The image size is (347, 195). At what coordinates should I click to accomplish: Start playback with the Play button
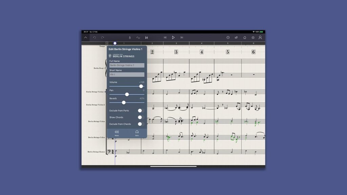click(x=173, y=38)
